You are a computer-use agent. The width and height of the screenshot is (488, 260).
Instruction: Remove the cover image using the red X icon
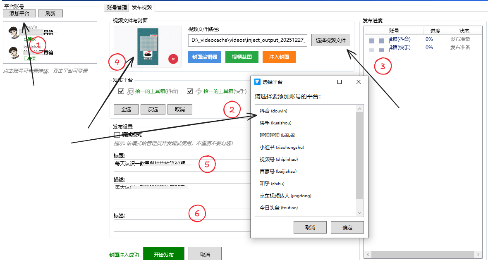point(173,59)
